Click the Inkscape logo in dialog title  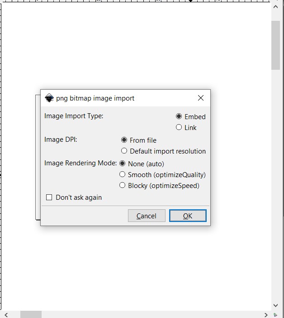click(49, 98)
